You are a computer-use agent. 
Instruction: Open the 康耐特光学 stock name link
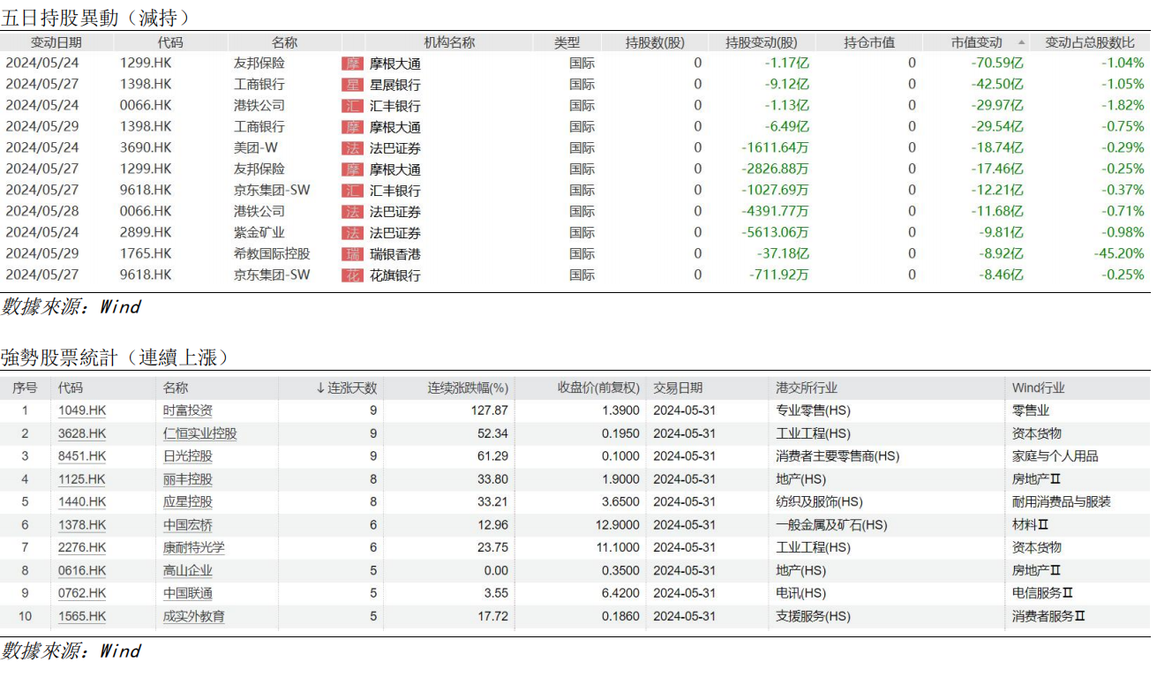pos(194,547)
